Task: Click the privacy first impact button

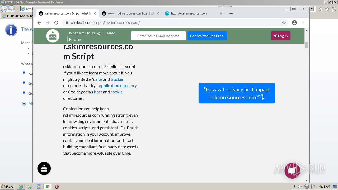Action: (237, 93)
